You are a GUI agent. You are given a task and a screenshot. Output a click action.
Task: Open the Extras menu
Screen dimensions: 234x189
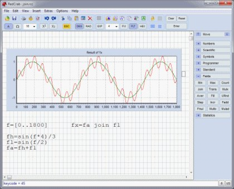(x=48, y=11)
